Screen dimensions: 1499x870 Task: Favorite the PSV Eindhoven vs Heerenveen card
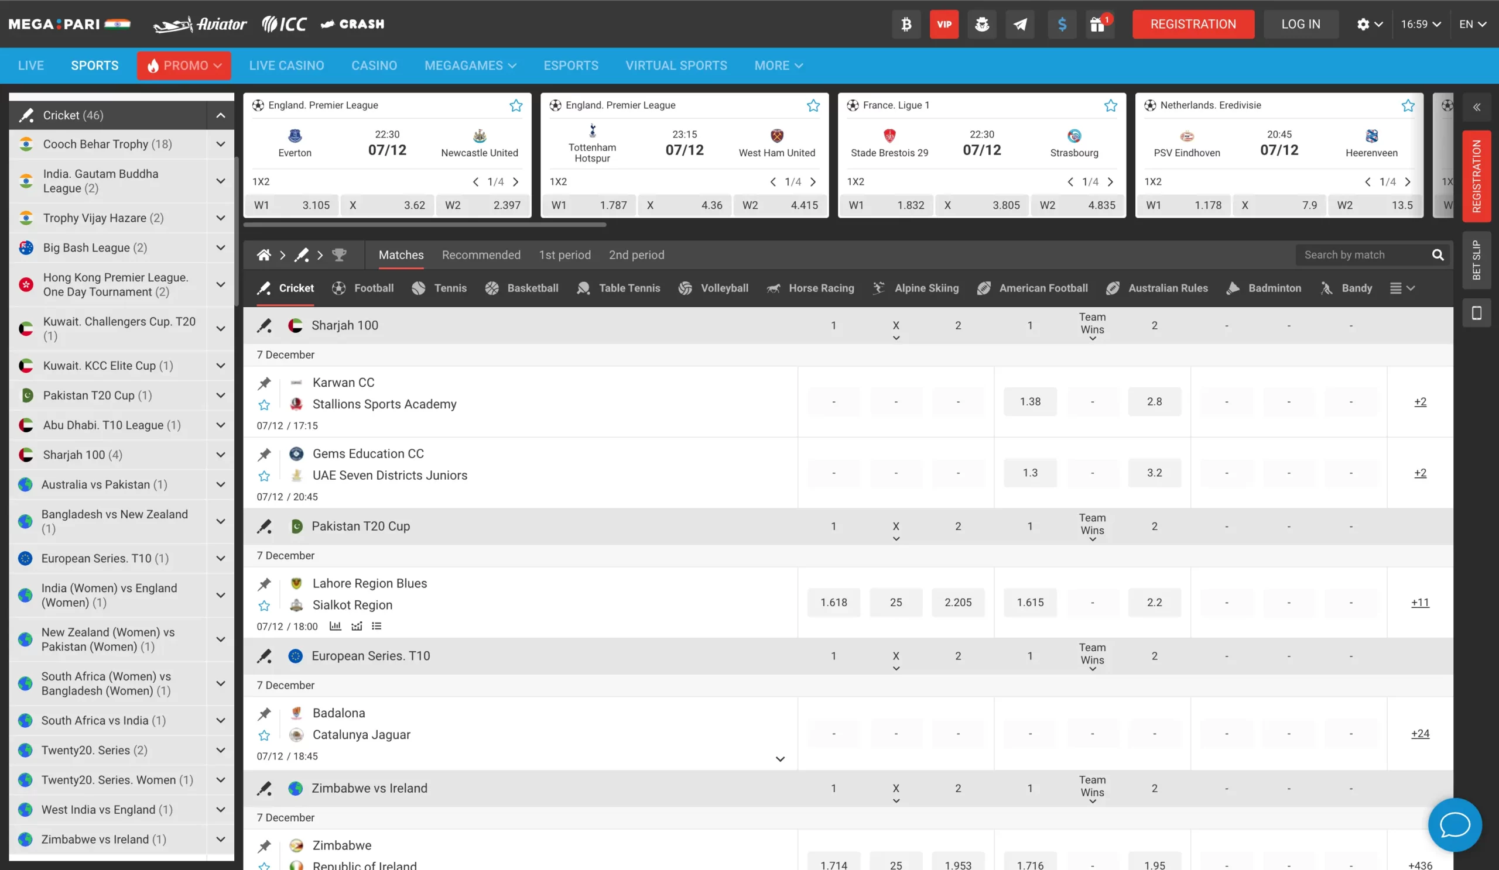click(x=1408, y=106)
